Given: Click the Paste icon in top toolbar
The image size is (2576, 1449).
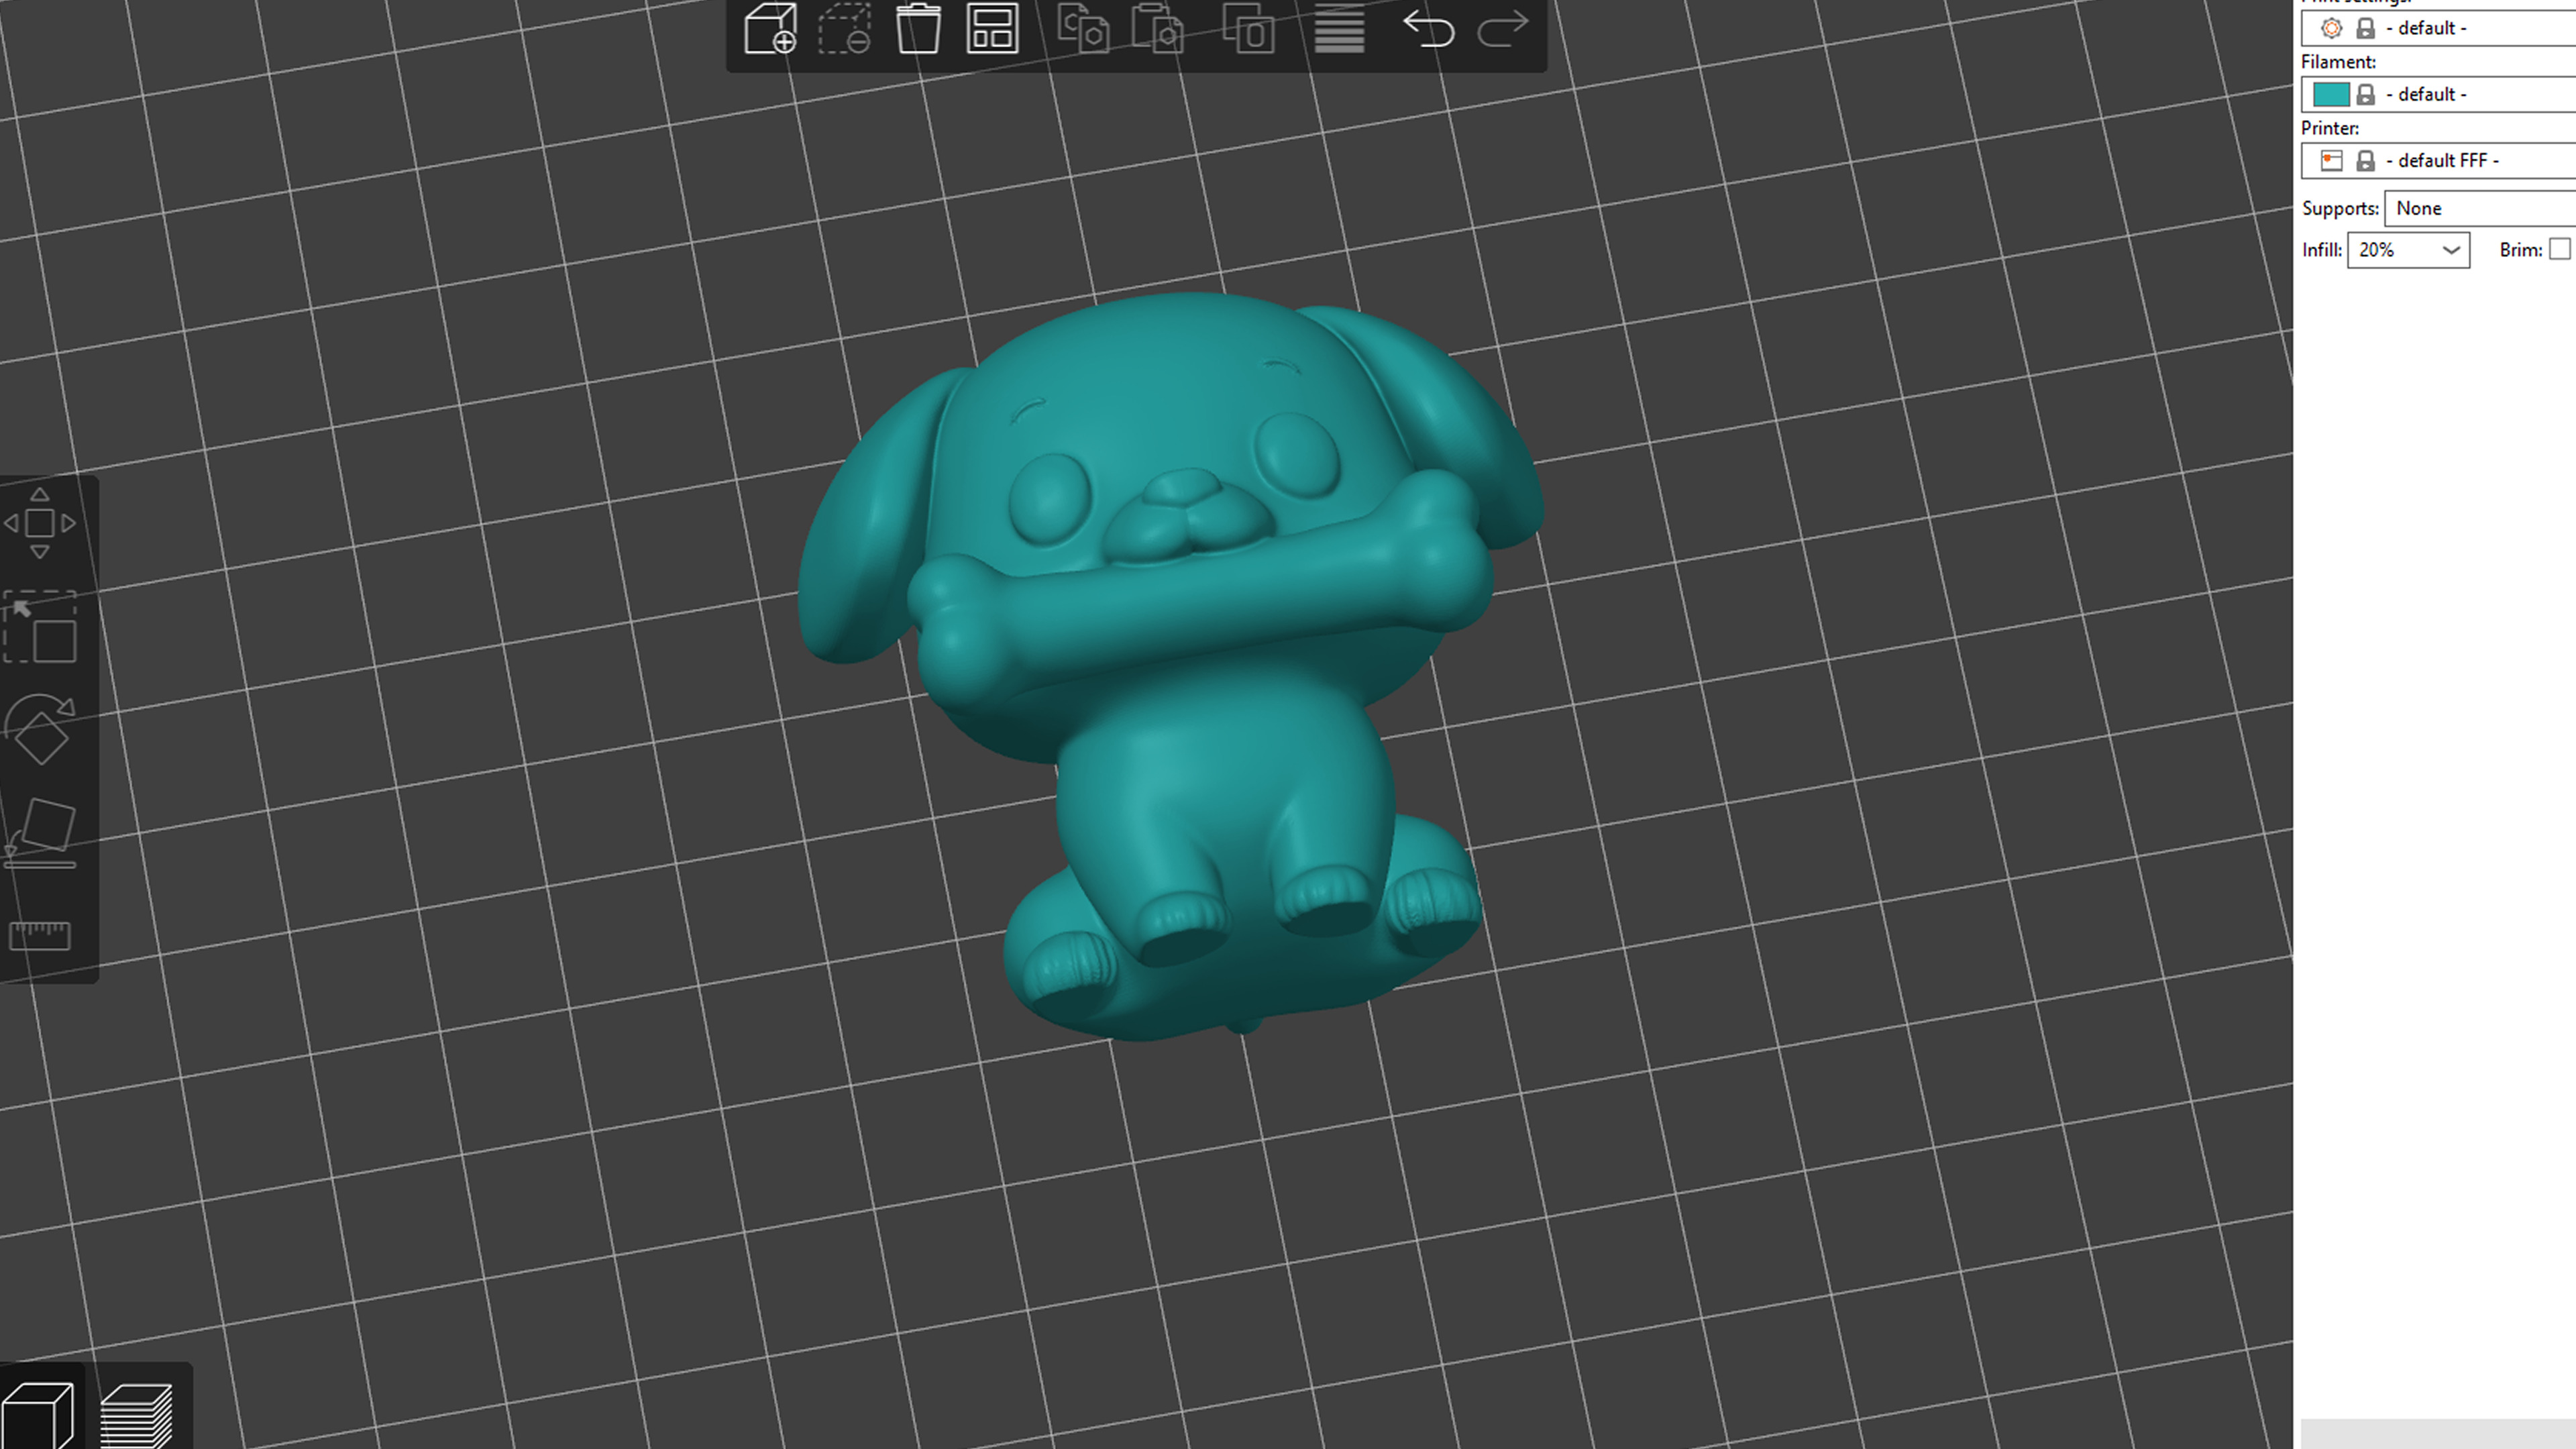Looking at the screenshot, I should (x=1158, y=28).
